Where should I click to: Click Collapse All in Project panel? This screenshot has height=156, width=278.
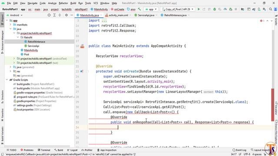click(60, 15)
